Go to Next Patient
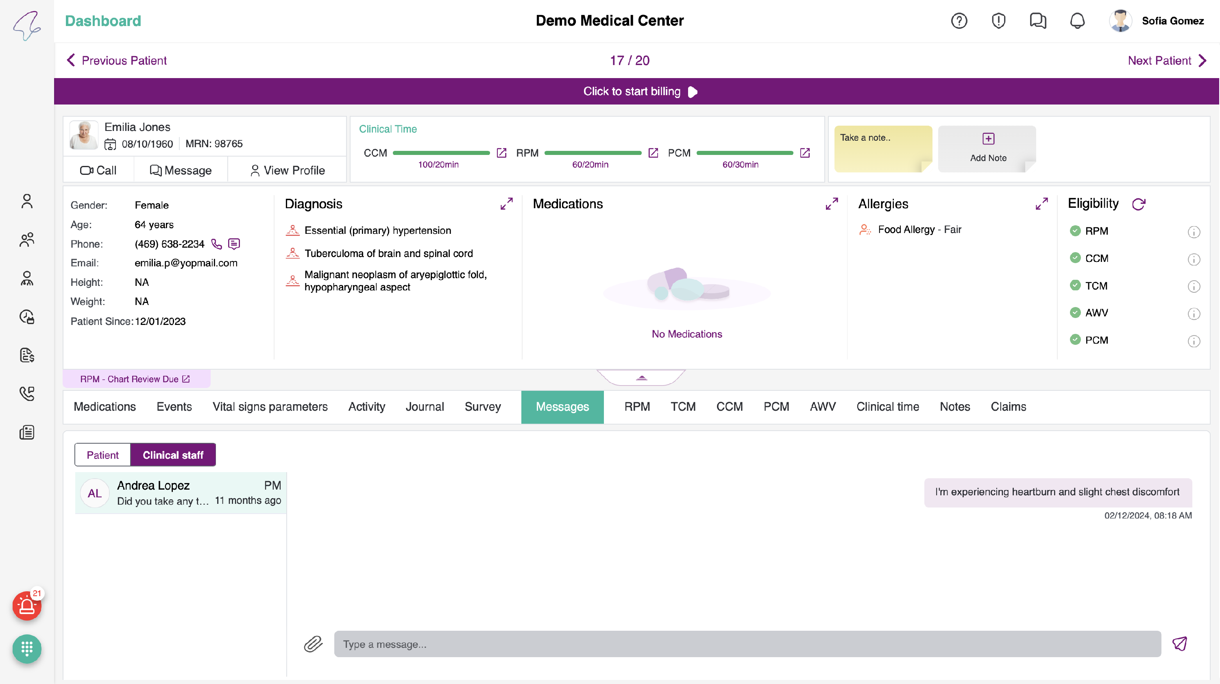This screenshot has width=1220, height=684. pyautogui.click(x=1166, y=61)
